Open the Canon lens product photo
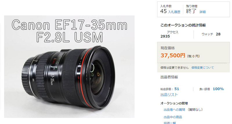Viewport: 232px width, 124px height. 69,67
